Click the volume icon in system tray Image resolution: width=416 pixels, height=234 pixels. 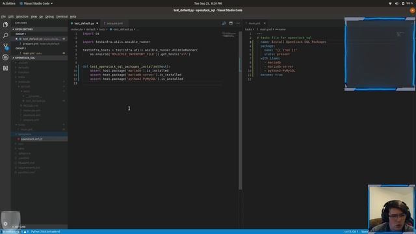[x=396, y=3]
